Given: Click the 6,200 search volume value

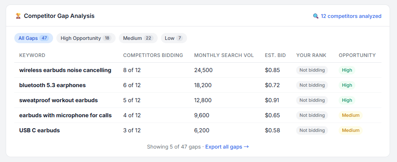Looking at the screenshot, I should click(x=201, y=131).
